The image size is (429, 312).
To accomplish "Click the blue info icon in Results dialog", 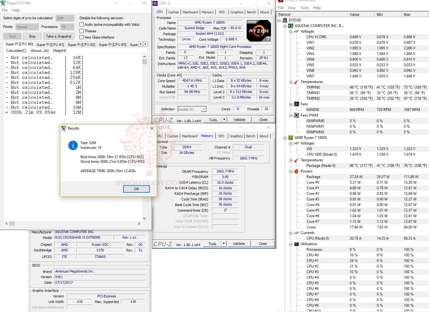I will point(73,145).
